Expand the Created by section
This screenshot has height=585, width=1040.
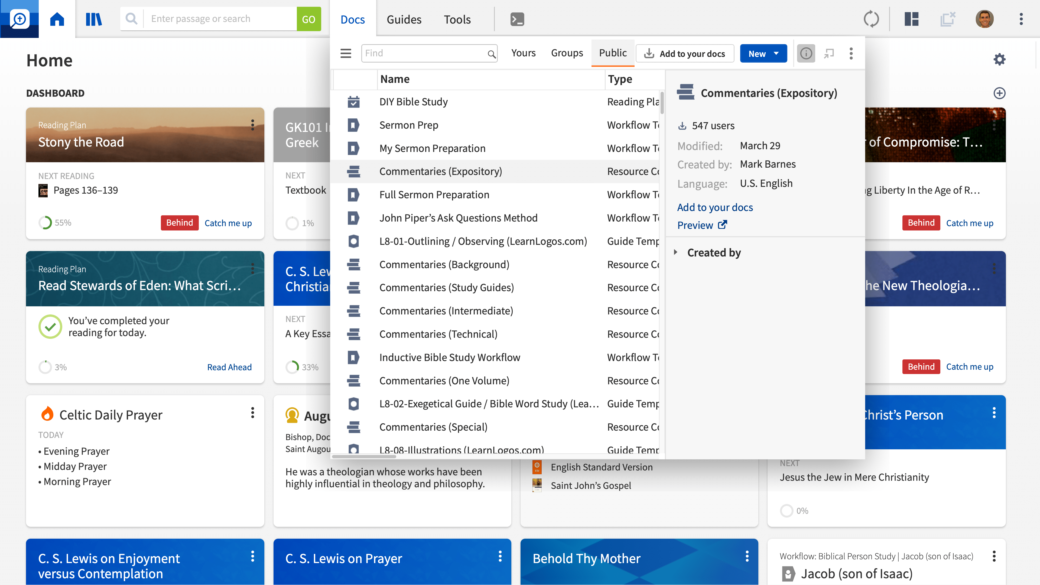[x=675, y=252]
